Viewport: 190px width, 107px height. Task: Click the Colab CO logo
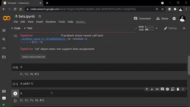click(7, 18)
